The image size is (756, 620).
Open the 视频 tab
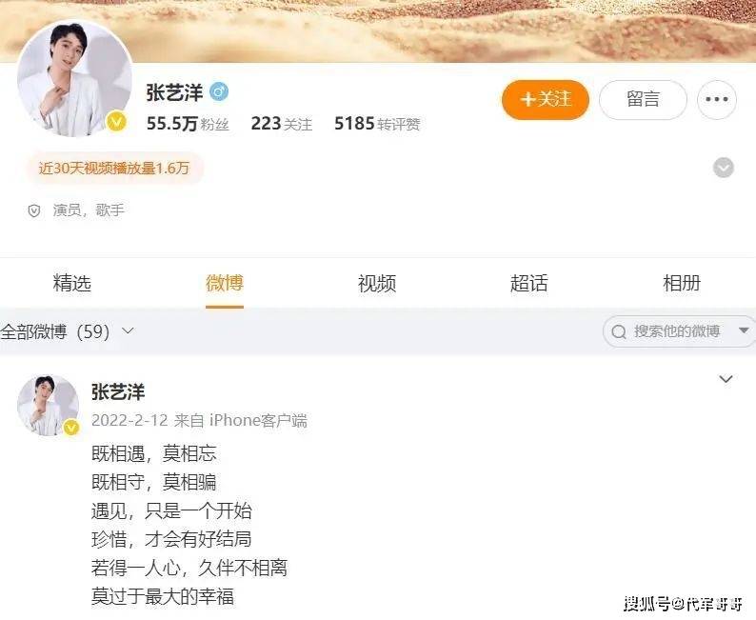pyautogui.click(x=376, y=283)
